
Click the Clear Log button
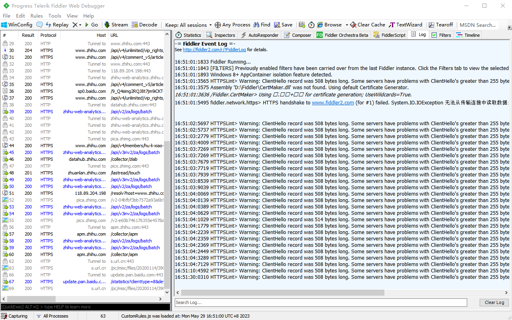pos(494,302)
